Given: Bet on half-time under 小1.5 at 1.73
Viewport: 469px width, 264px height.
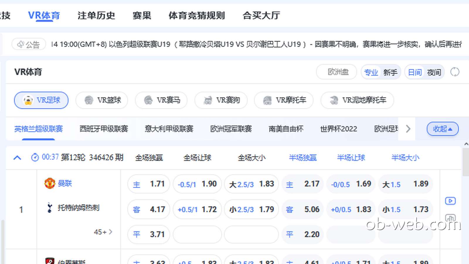Looking at the screenshot, I should click(x=405, y=209).
